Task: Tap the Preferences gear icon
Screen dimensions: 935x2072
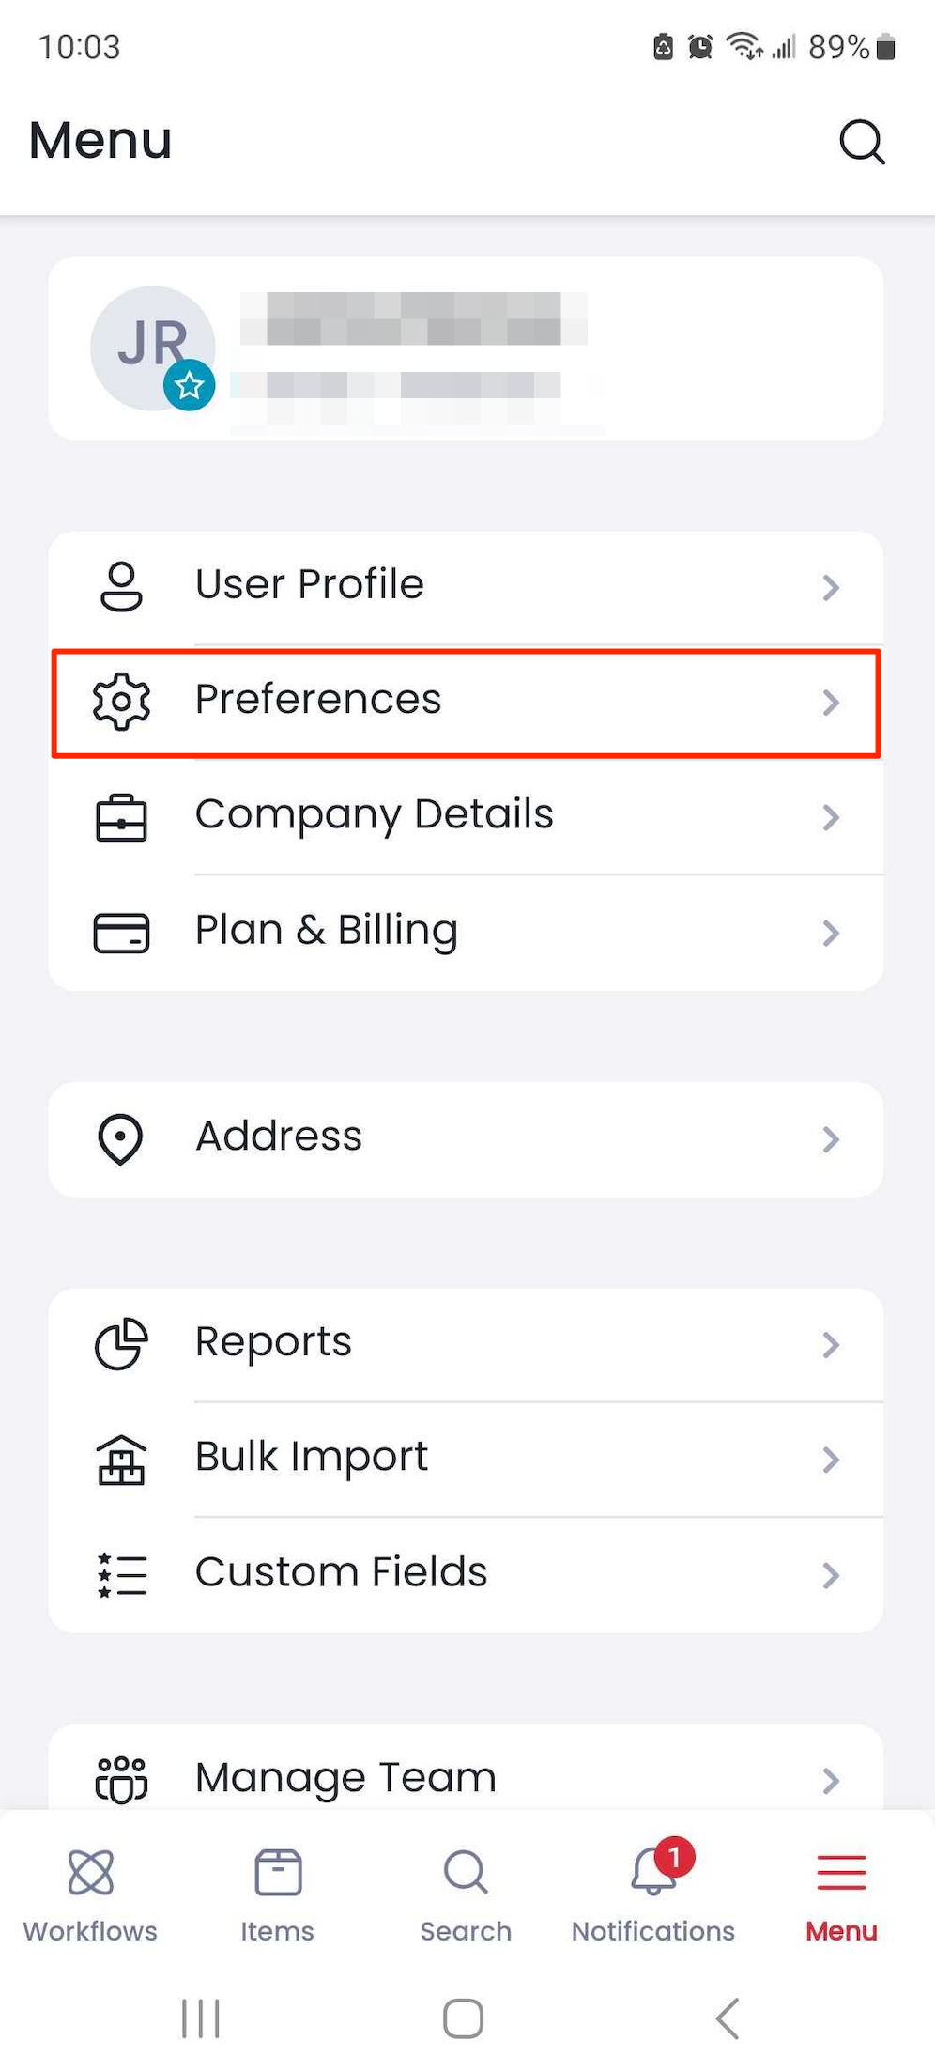Action: tap(120, 701)
